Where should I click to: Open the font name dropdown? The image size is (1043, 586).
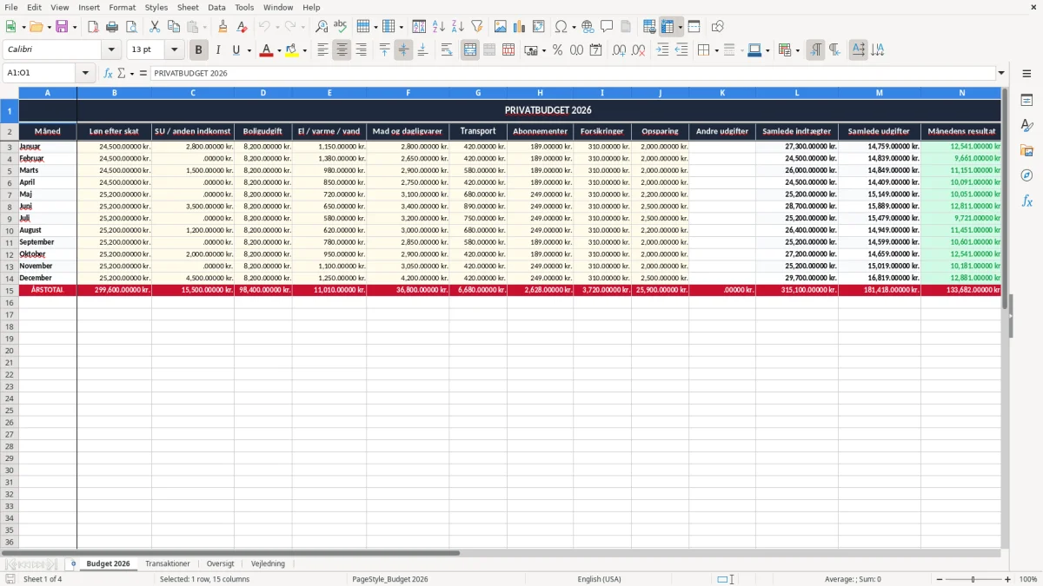point(111,50)
